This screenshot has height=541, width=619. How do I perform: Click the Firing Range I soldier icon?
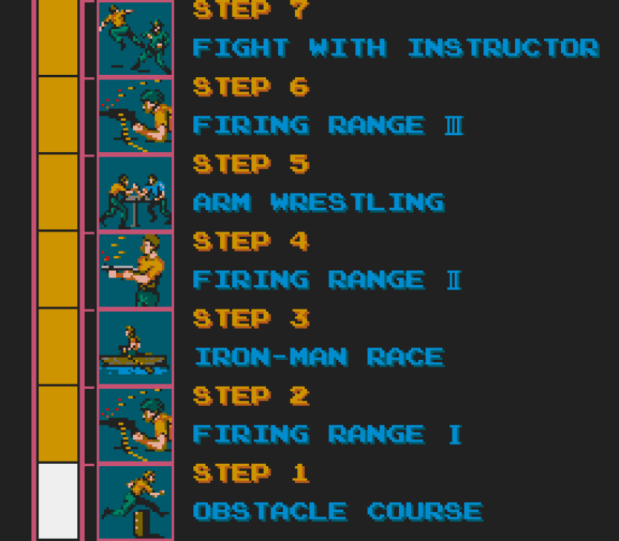coord(135,425)
